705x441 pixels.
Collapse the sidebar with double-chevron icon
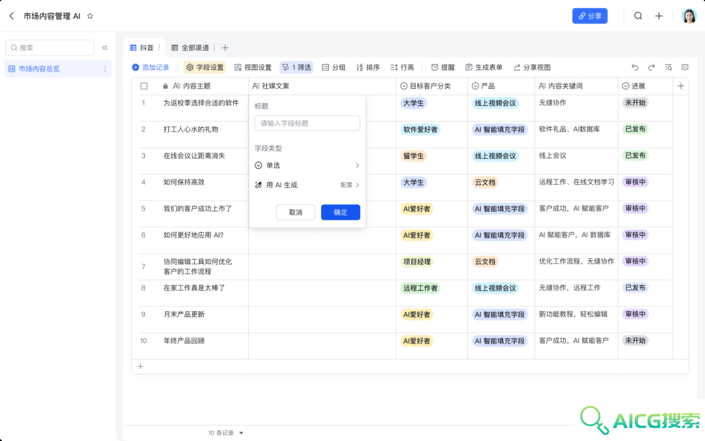[104, 48]
